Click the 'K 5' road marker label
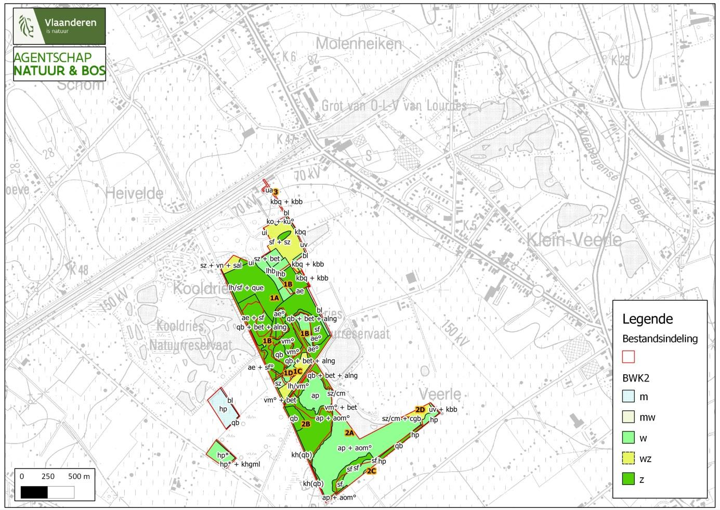This screenshot has height=510, width=720. coord(470,226)
